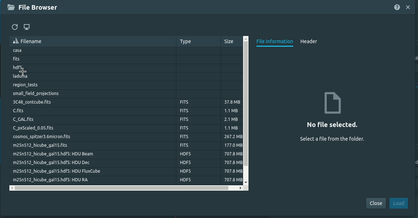Screen dimensions: 418x218
Task: Click the Load button
Action: pos(399,203)
